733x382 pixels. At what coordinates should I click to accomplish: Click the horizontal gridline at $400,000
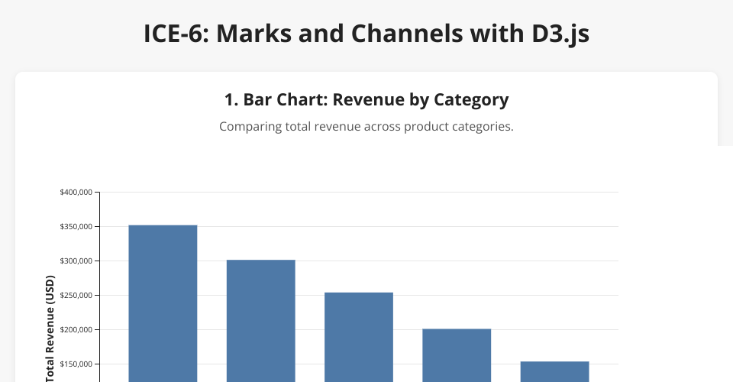pyautogui.click(x=359, y=192)
